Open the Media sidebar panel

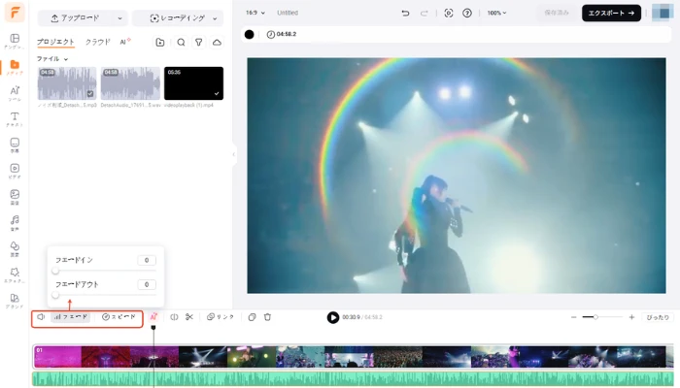coord(15,67)
